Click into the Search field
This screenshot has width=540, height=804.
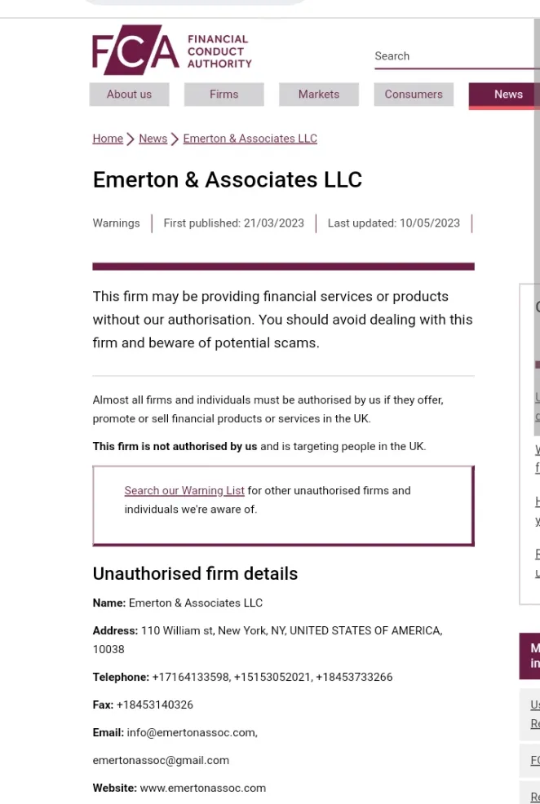point(457,56)
